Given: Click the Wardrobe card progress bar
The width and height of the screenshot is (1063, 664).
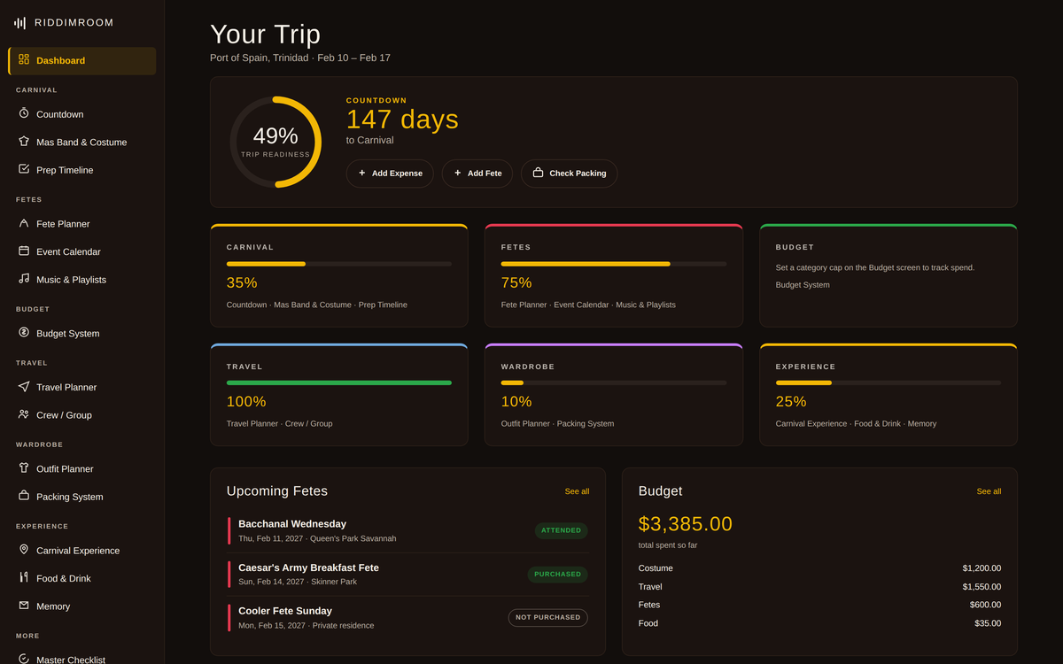Looking at the screenshot, I should [613, 382].
